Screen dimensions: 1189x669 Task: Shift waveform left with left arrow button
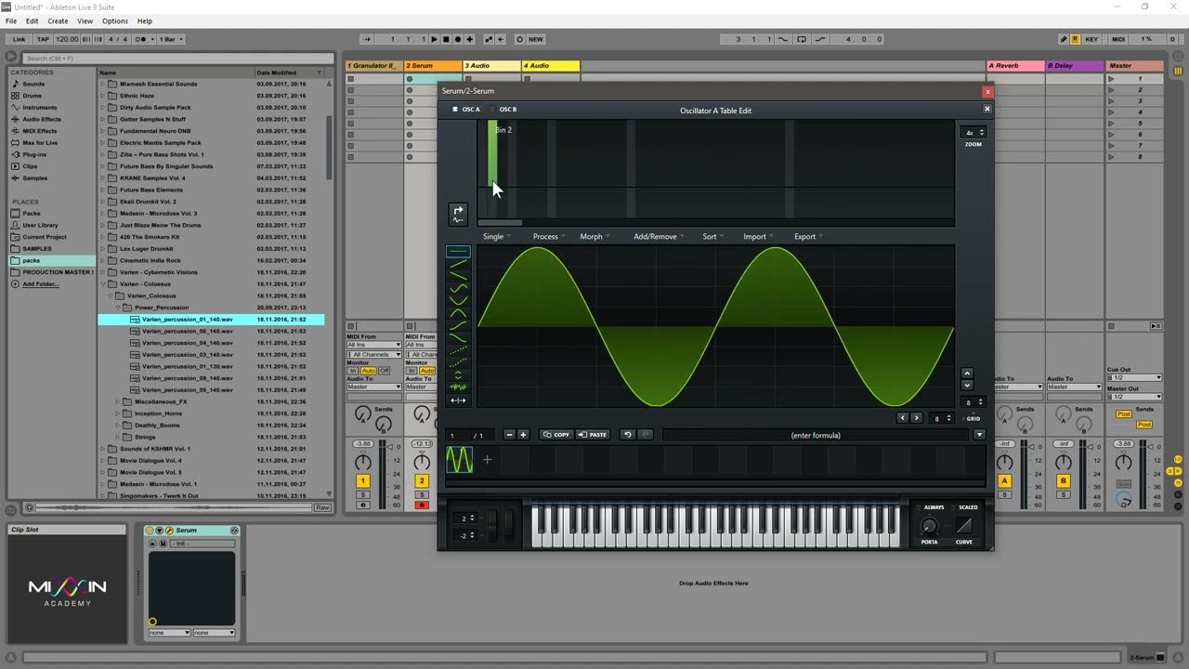click(902, 418)
